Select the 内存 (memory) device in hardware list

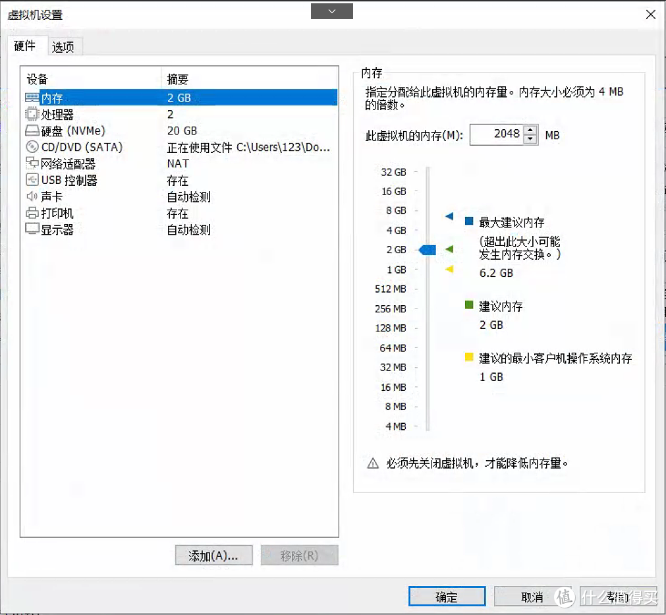(53, 97)
